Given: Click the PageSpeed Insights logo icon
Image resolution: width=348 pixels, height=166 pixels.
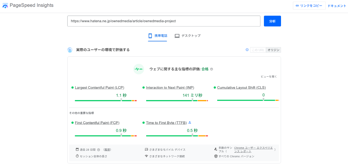Looking at the screenshot, I should point(5,5).
